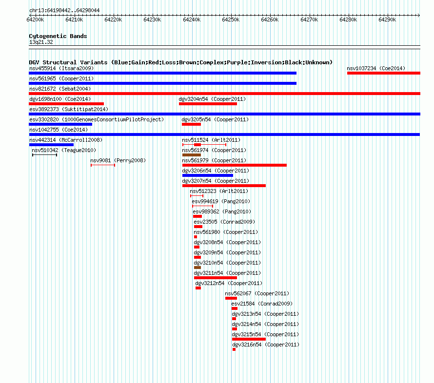This screenshot has width=434, height=383.
Task: Click the nsv1037234 (Coe2014) variant label
Action: click(376, 68)
